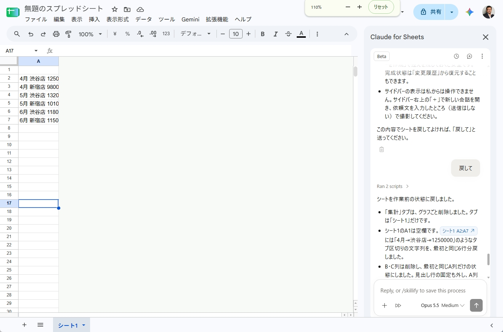Open the 100% zoom dropdown
Screen dimensions: 503x332
pos(90,34)
